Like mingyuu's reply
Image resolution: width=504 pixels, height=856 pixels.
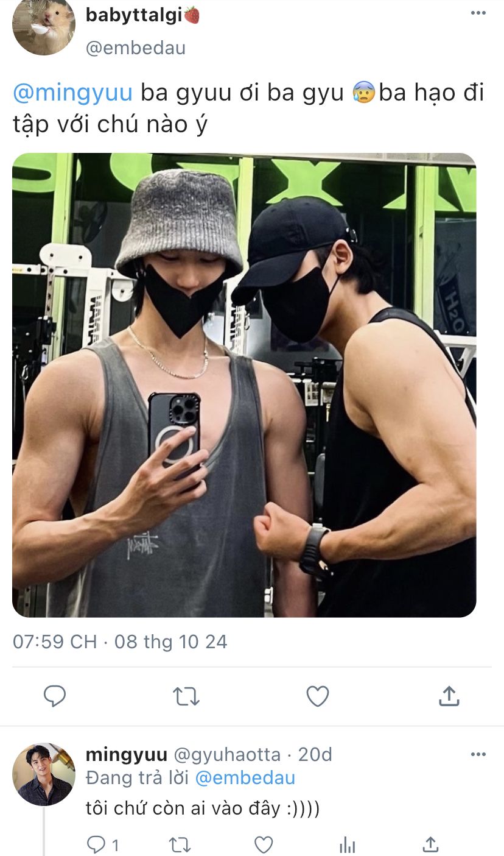pyautogui.click(x=263, y=844)
